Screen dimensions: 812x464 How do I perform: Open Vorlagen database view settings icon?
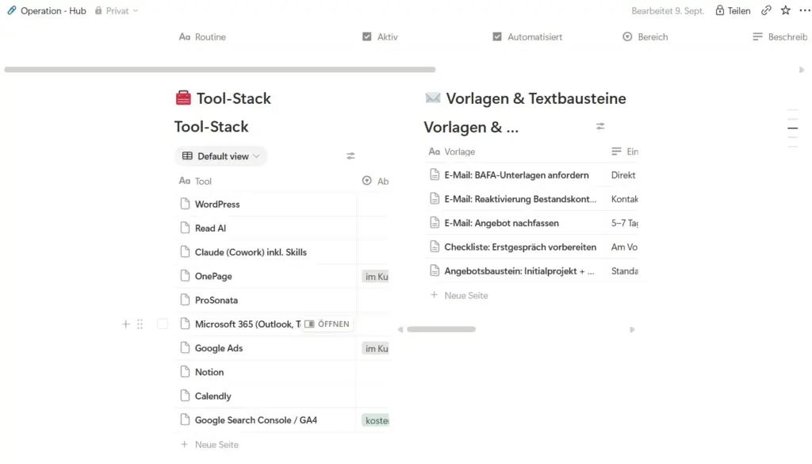click(x=600, y=126)
